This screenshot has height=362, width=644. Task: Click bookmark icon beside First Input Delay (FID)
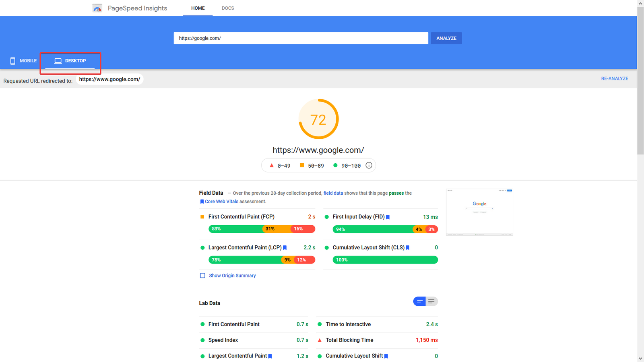pos(388,217)
